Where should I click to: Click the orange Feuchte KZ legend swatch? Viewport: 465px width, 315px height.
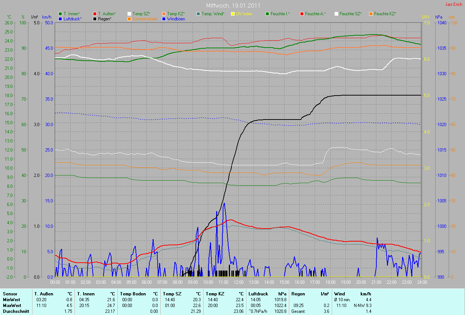[x=371, y=14]
